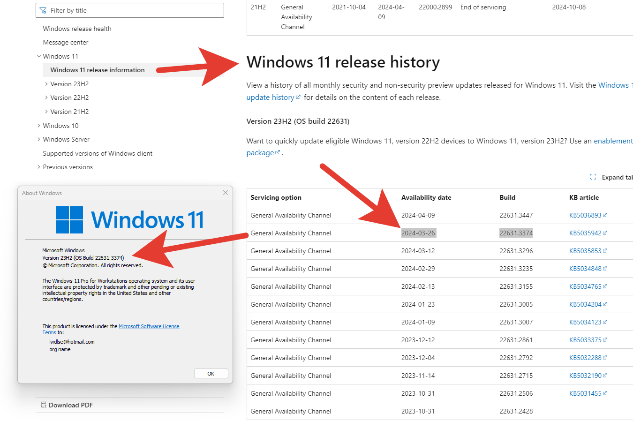Screen dimensions: 633x421
Task: Click the filter icon in the title filter box
Action: click(x=43, y=10)
